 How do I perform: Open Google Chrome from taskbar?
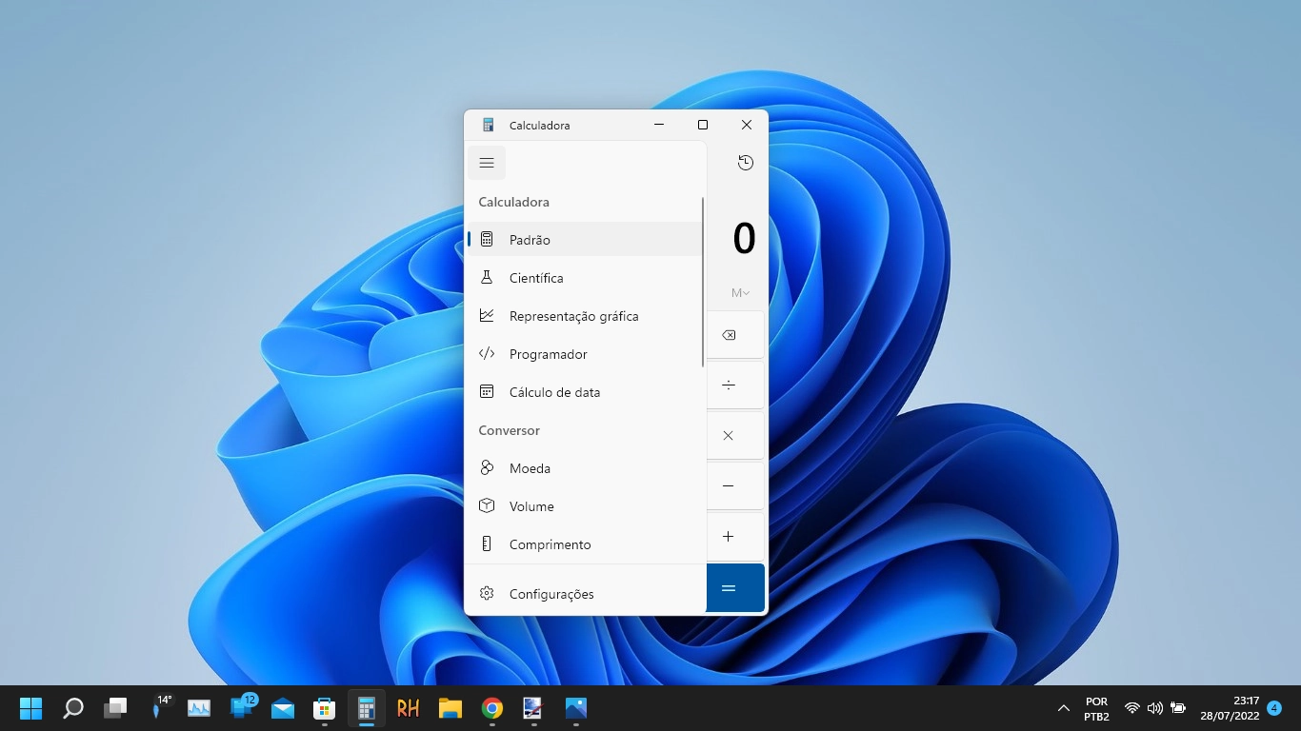492,708
